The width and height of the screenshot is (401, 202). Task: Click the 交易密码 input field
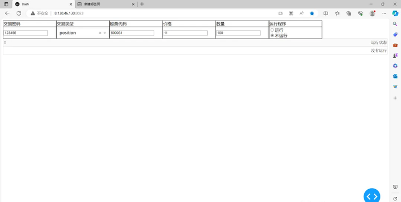coord(26,33)
